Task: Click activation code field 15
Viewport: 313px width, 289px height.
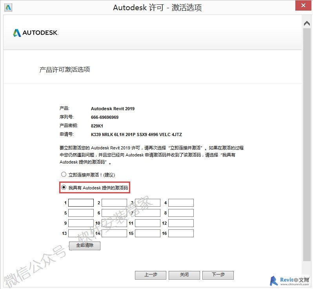Action: point(147,233)
